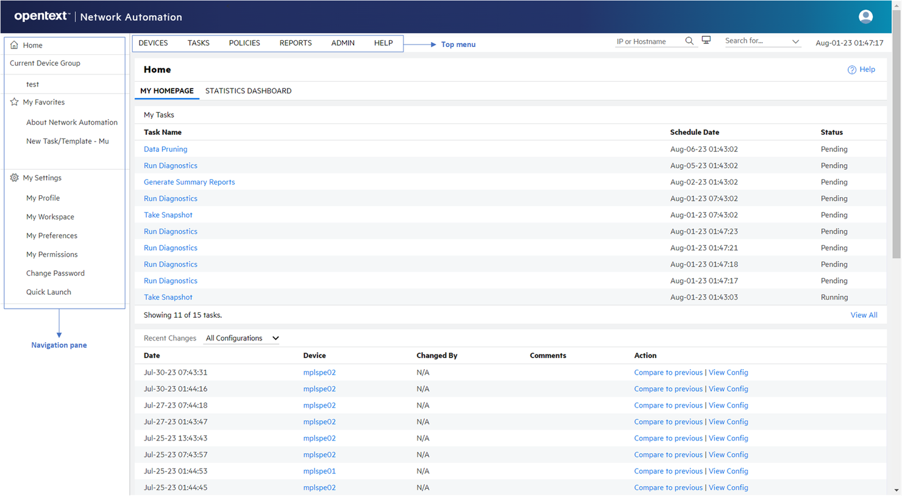Screen dimensions: 902x496
Task: View Config for mplspe01 row
Action: 728,471
